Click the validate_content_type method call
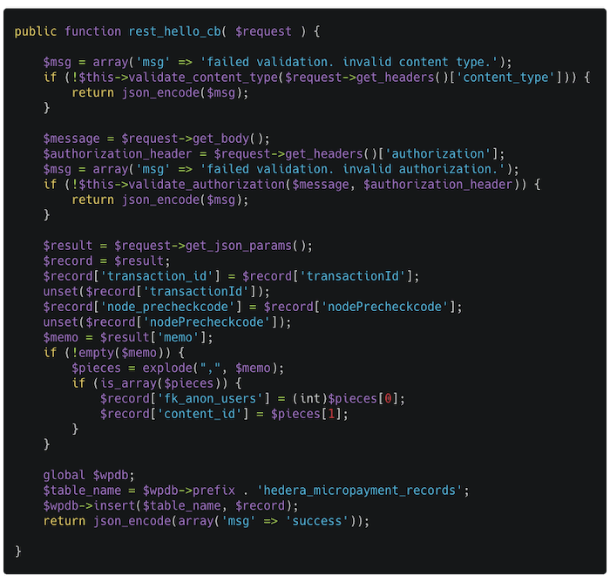610x582 pixels. [203, 77]
